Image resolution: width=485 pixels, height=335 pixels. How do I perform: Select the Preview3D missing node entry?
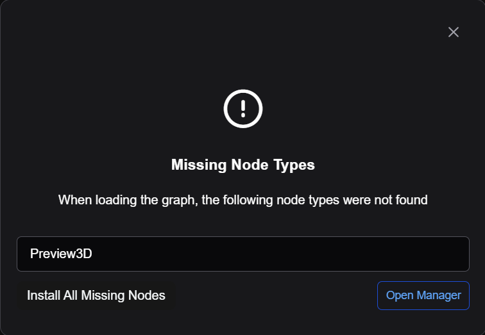click(x=242, y=254)
